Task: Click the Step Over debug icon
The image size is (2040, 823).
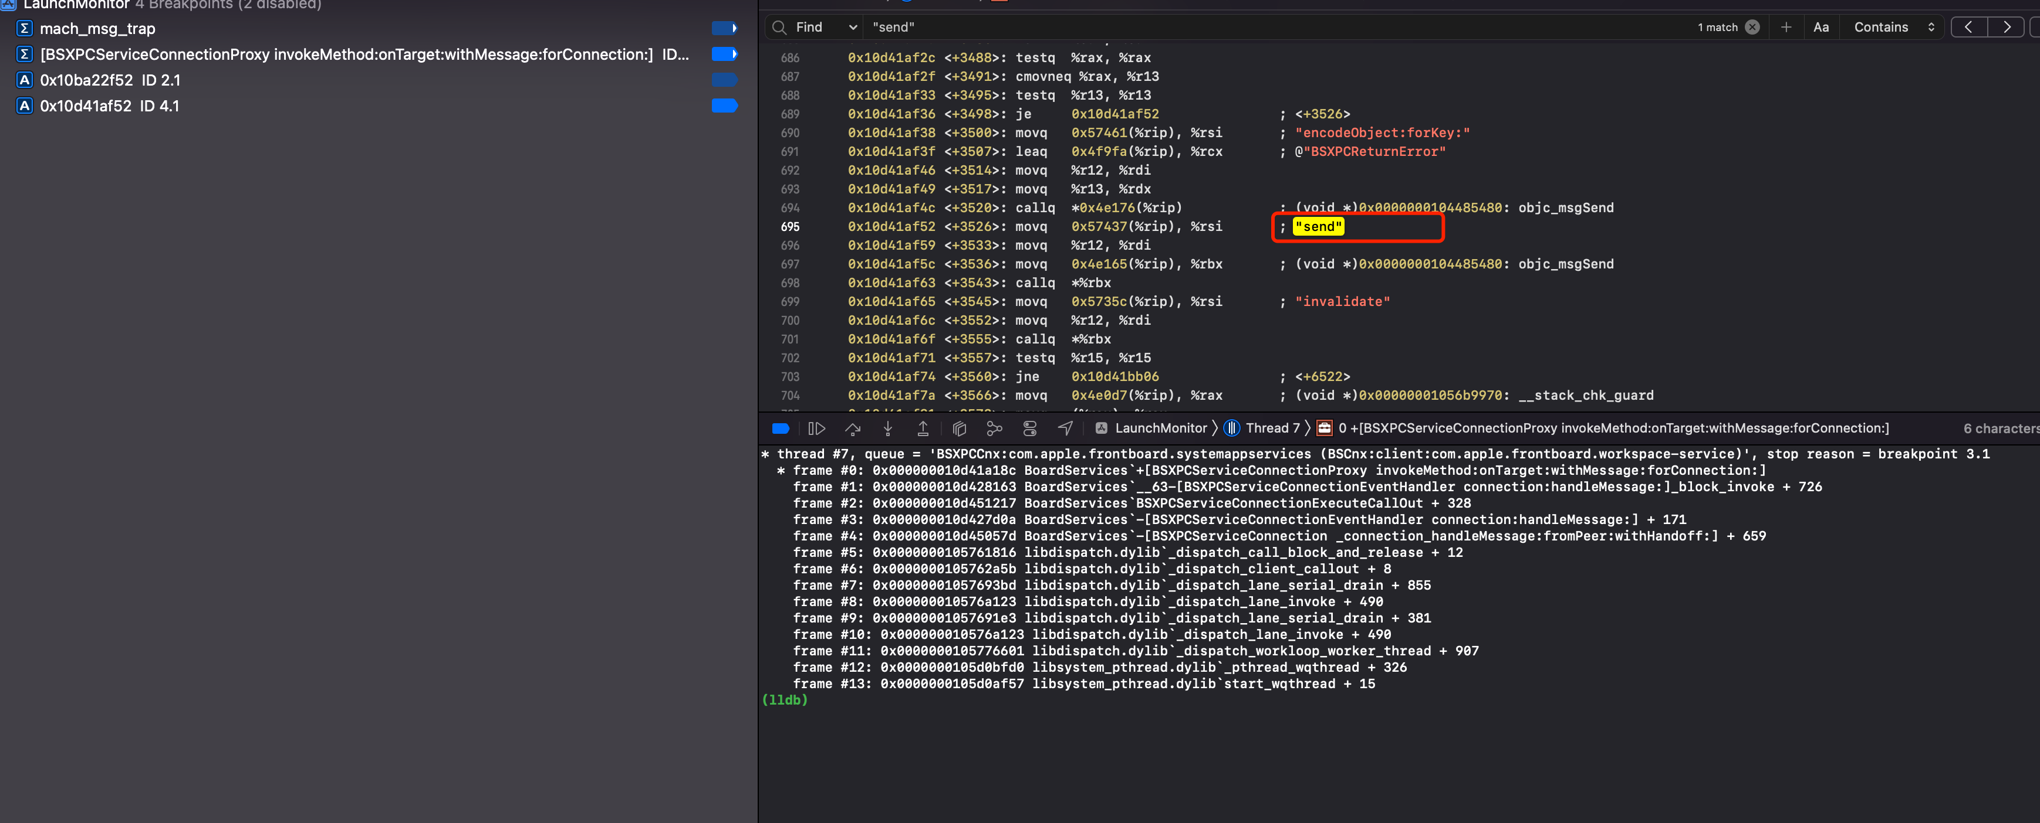Action: (852, 428)
